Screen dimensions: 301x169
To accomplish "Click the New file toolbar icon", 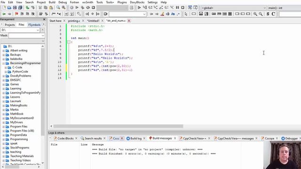I will [4, 8].
